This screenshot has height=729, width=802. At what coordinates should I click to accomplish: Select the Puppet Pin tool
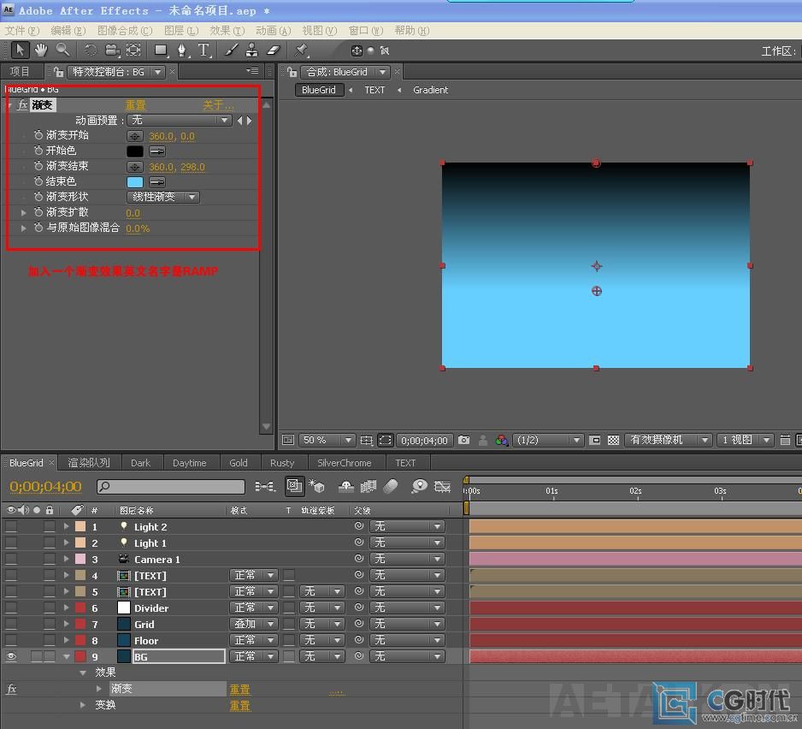pos(301,50)
